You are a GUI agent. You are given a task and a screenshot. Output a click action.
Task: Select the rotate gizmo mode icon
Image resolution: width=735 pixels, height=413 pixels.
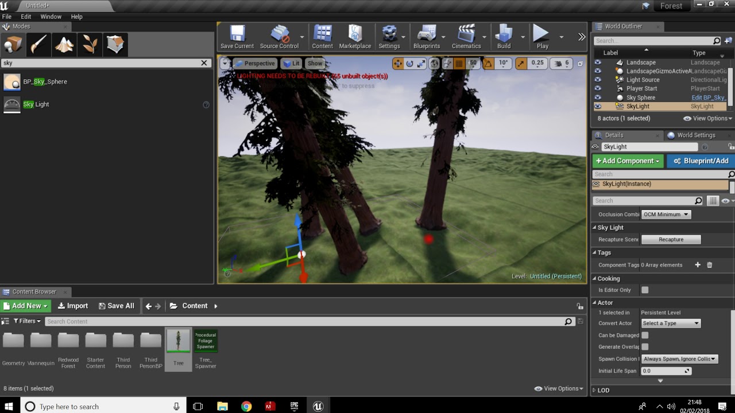tap(409, 64)
